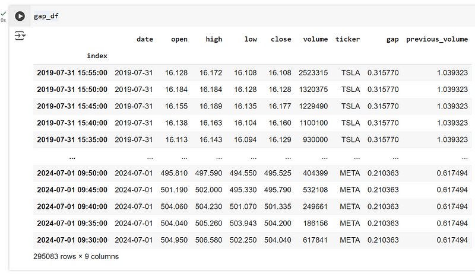The image size is (475, 274).
Task: Select the low column header
Action: (x=251, y=39)
